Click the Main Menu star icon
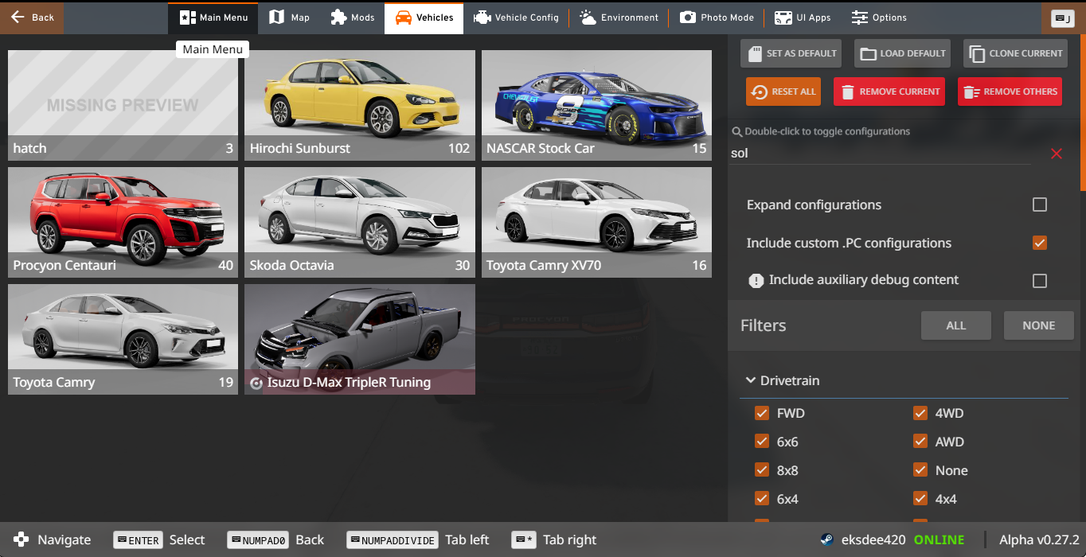Screen dimensions: 1086x557 click(187, 17)
